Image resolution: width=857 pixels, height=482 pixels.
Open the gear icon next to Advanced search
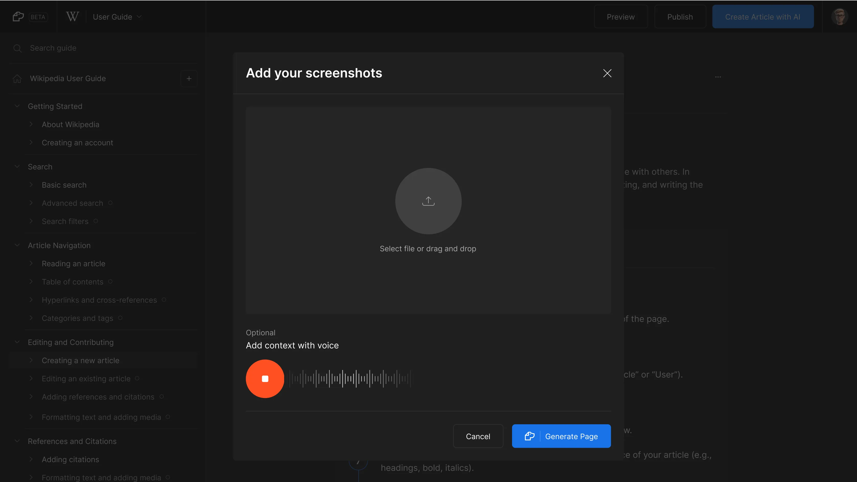[x=110, y=203]
